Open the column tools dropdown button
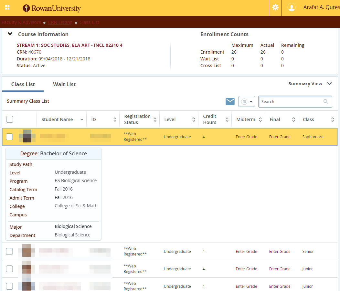 [247, 101]
